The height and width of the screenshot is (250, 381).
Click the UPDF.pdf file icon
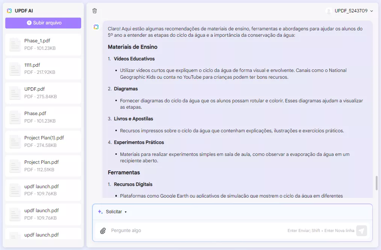(x=15, y=93)
